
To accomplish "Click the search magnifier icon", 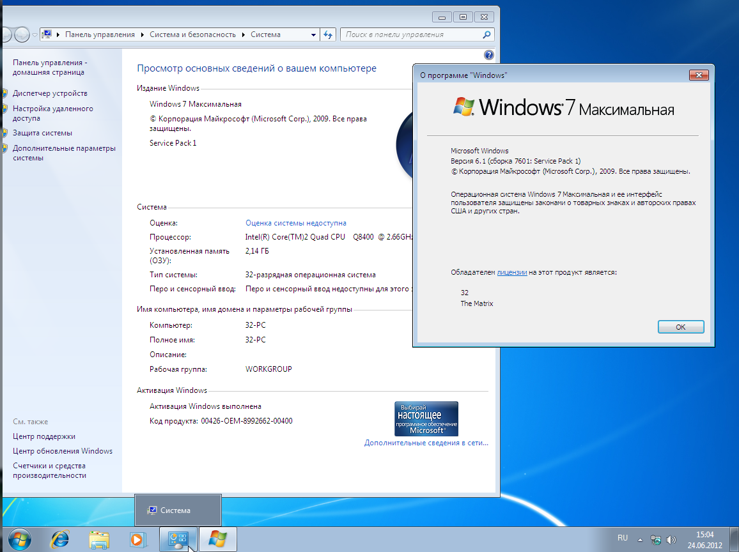I will (486, 34).
